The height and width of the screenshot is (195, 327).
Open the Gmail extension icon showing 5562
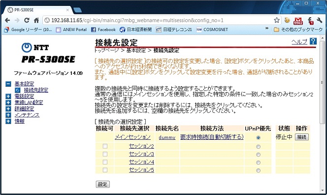pyautogui.click(x=298, y=21)
